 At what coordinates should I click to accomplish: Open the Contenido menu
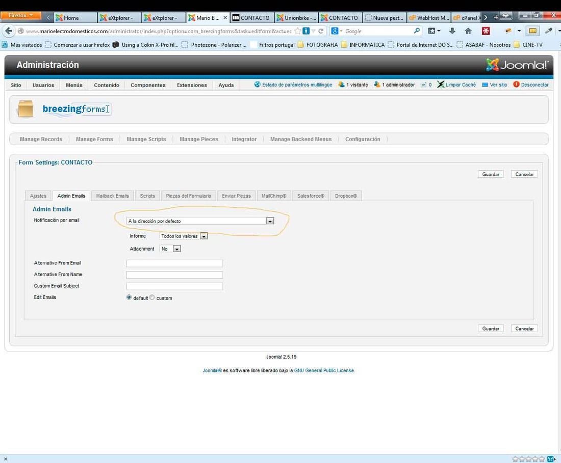pyautogui.click(x=107, y=85)
